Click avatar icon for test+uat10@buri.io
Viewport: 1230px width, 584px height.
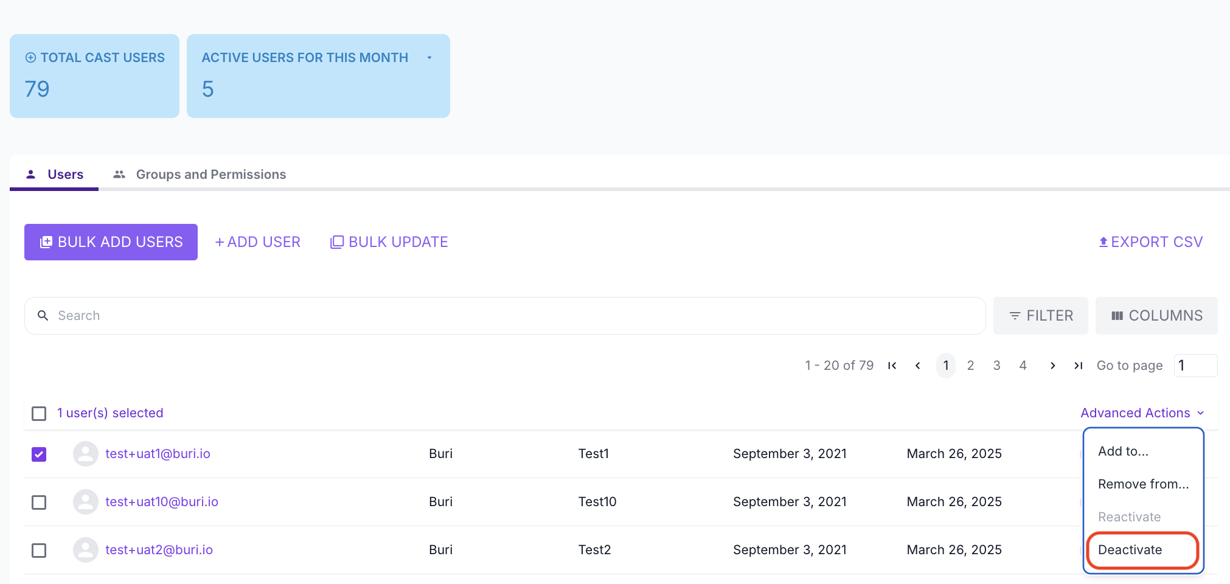click(x=86, y=502)
